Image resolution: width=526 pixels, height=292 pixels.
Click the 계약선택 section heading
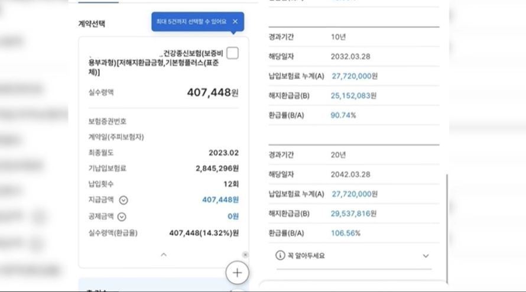point(92,24)
